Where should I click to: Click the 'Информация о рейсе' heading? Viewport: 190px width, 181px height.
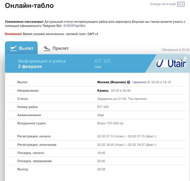42,61
